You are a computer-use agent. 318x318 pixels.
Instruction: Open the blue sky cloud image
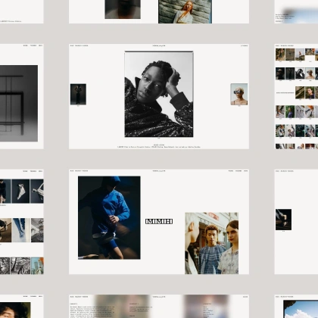(x=301, y=309)
